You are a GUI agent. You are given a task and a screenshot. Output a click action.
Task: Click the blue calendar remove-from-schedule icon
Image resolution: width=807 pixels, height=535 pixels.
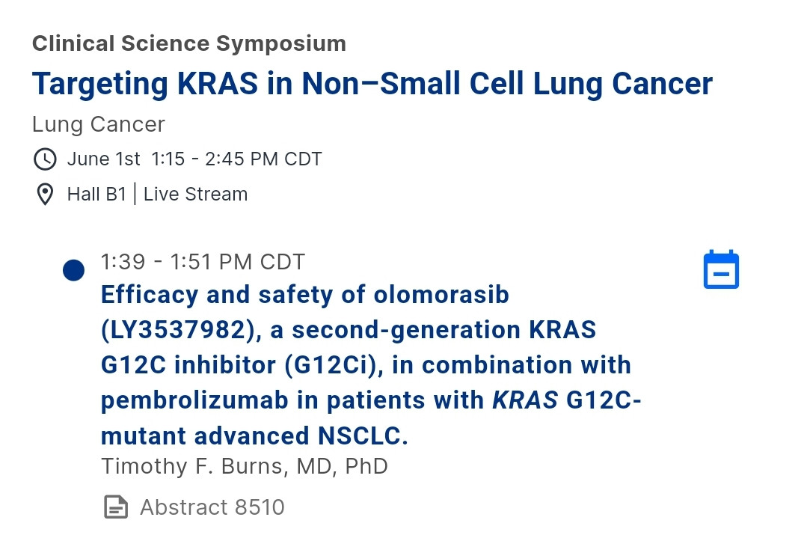pos(721,270)
